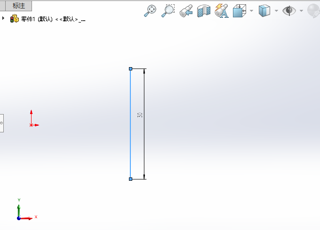Open the View Orientation dropdown arrow
This screenshot has width=320, height=230.
(251, 11)
